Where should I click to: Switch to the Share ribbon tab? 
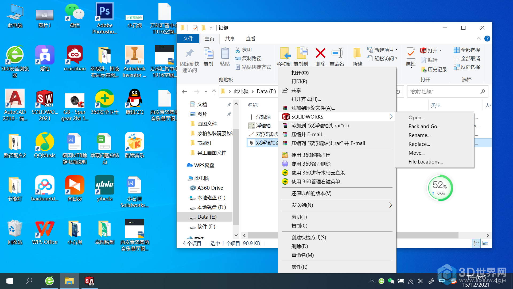point(230,39)
